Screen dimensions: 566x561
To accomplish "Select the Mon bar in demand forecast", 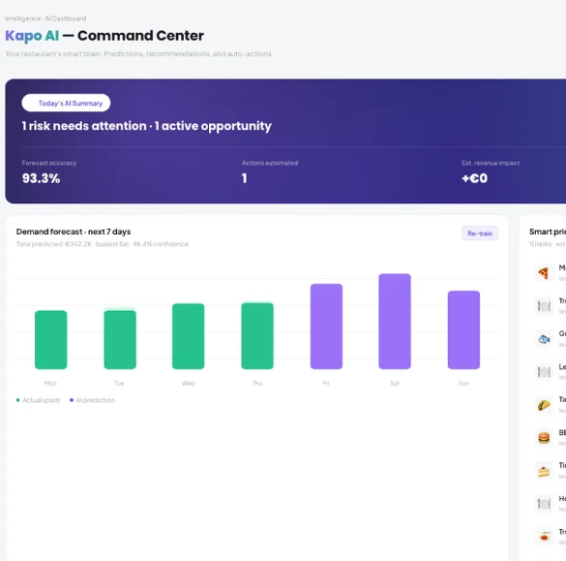I will (x=50, y=340).
